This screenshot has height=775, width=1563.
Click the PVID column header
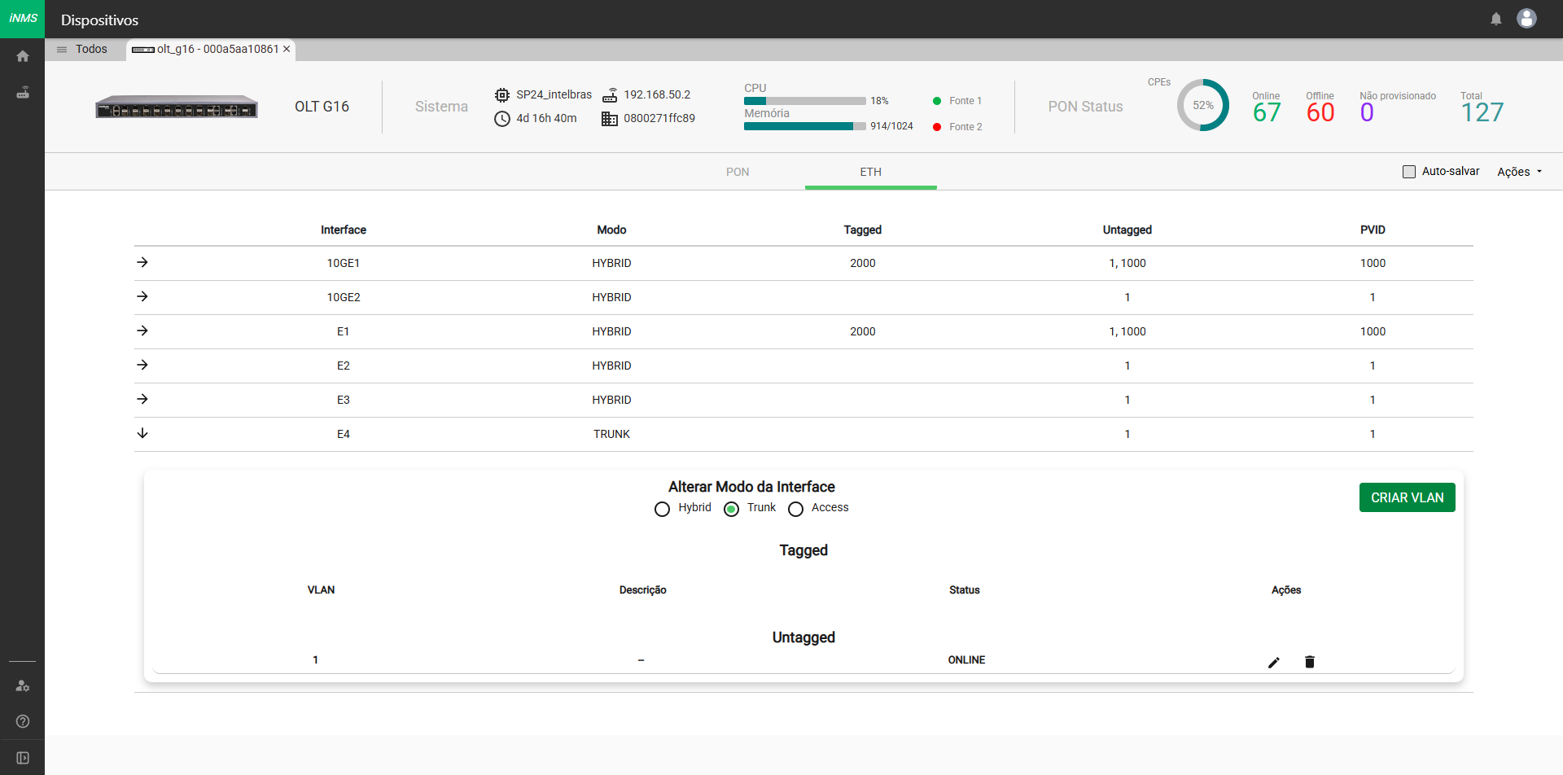click(x=1373, y=230)
